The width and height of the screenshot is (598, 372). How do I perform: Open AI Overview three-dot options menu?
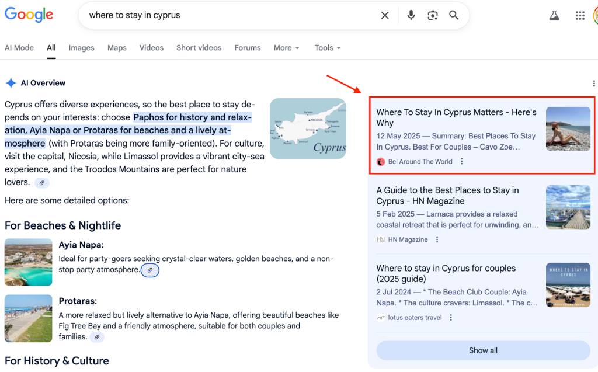(x=594, y=84)
